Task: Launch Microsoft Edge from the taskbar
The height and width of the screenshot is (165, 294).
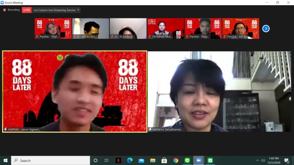Action: 130,160
